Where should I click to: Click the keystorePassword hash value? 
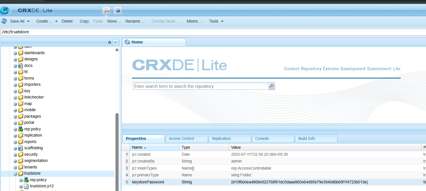[299, 182]
